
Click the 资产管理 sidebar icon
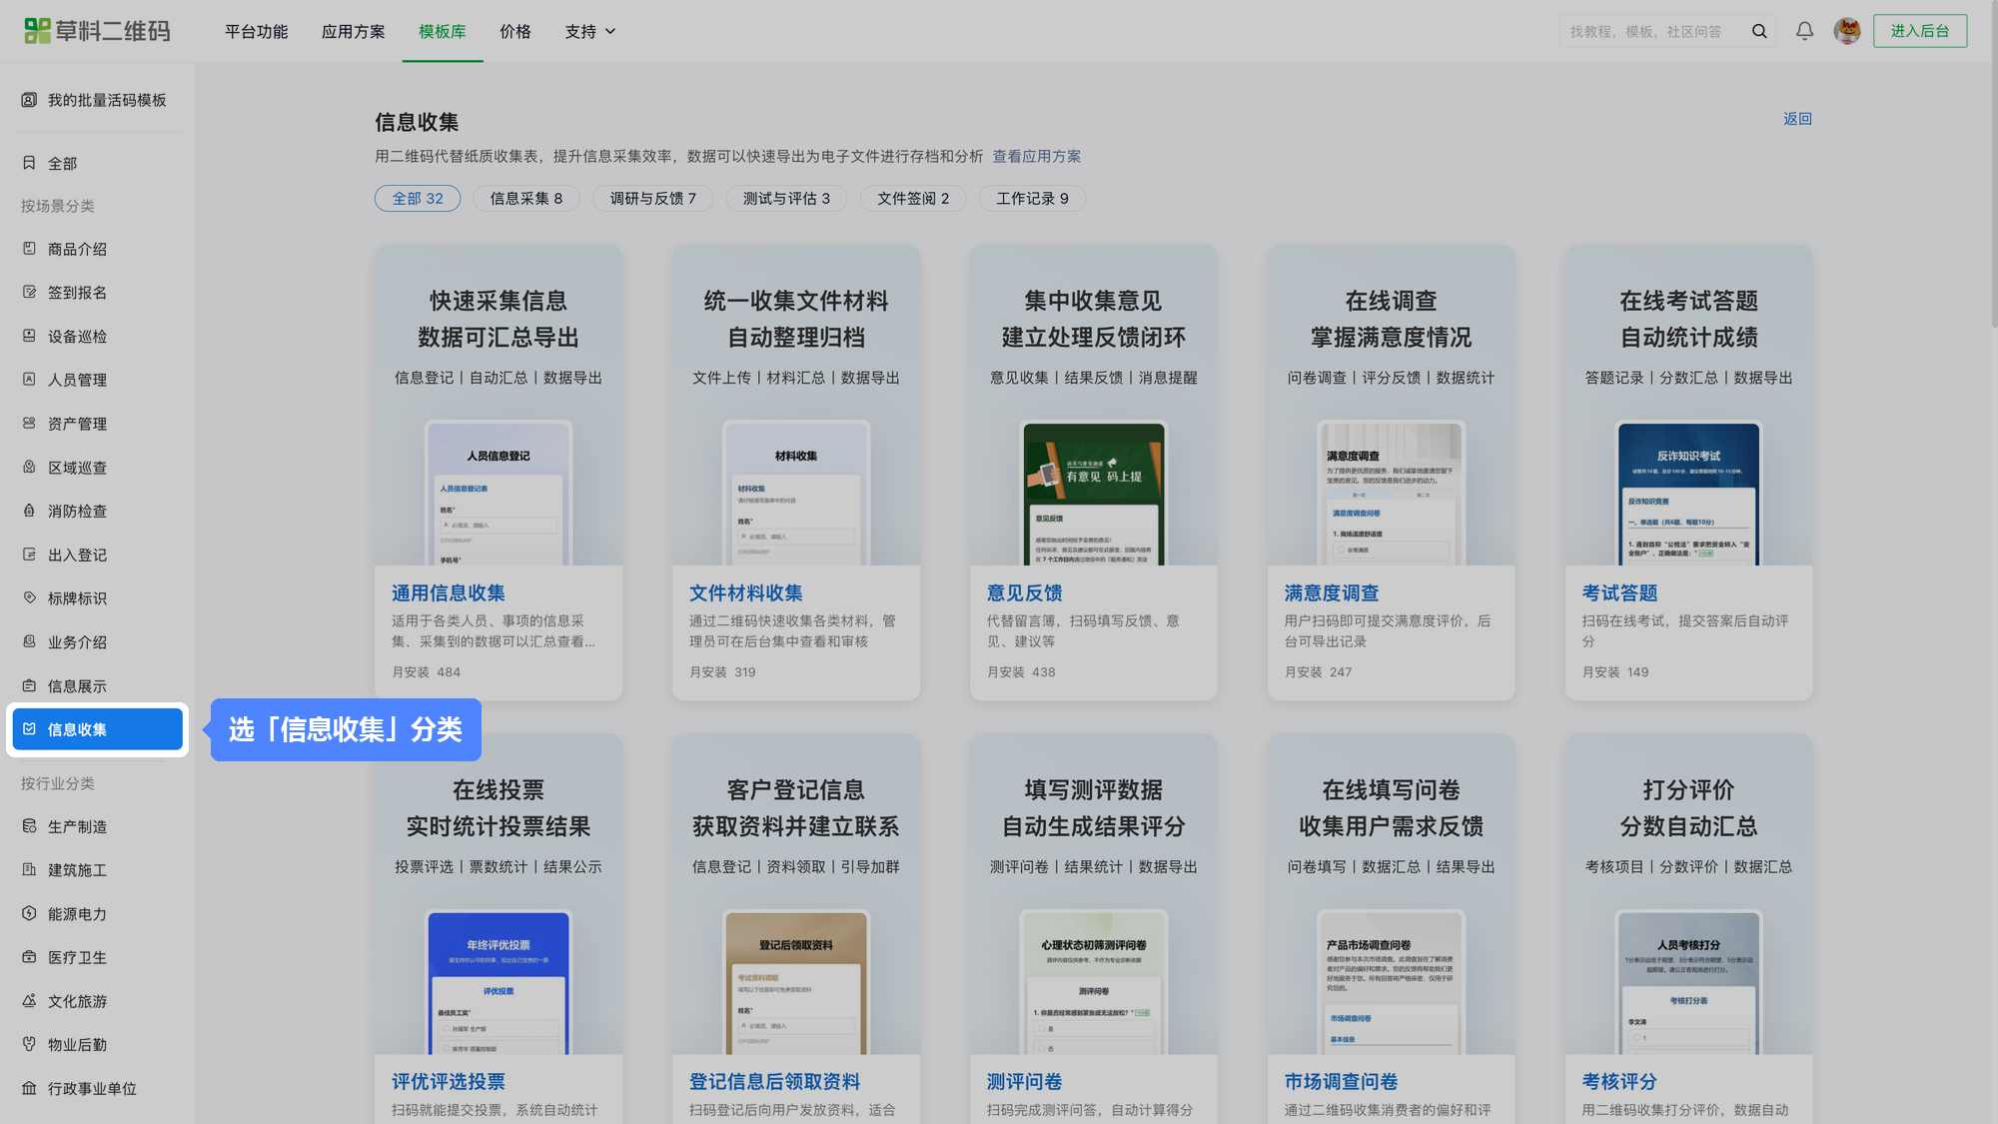tap(29, 424)
